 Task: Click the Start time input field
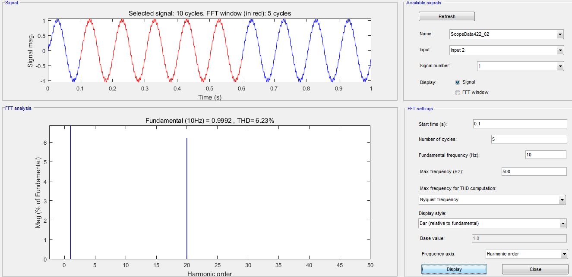point(520,124)
